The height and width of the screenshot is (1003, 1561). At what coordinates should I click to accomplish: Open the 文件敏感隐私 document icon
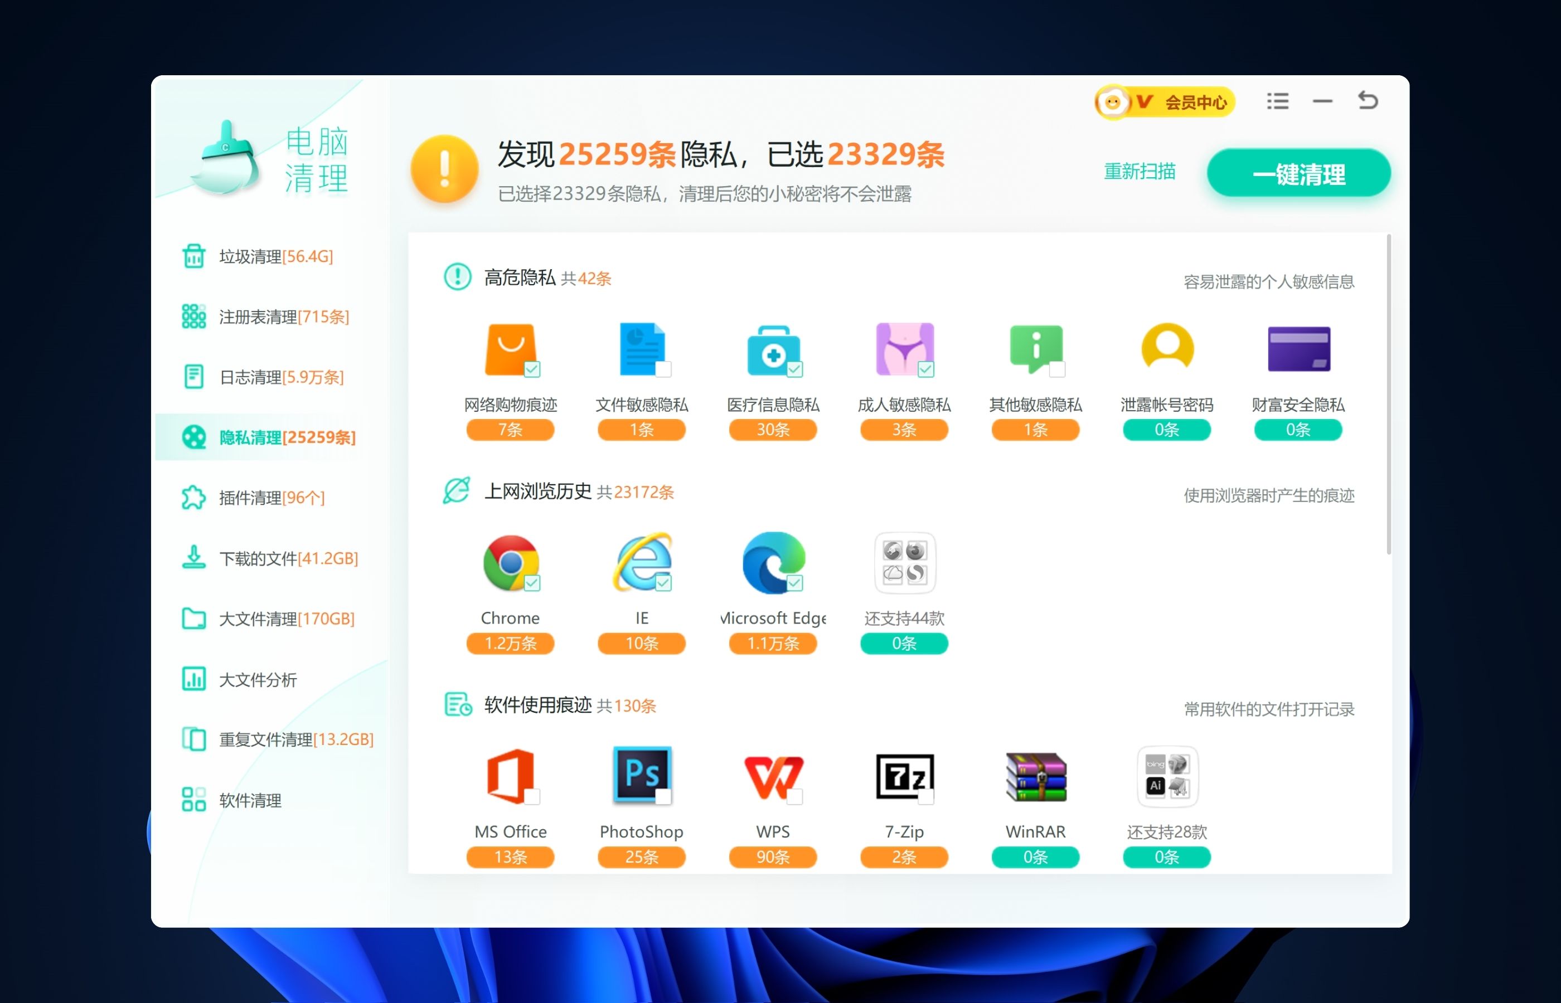(x=642, y=349)
